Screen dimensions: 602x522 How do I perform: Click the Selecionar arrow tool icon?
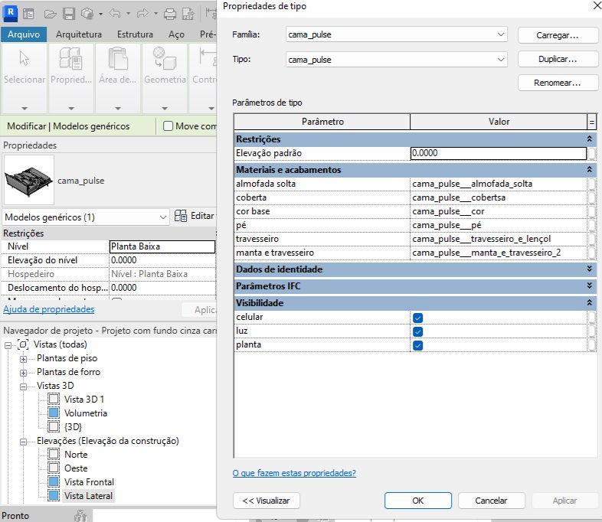coord(25,58)
